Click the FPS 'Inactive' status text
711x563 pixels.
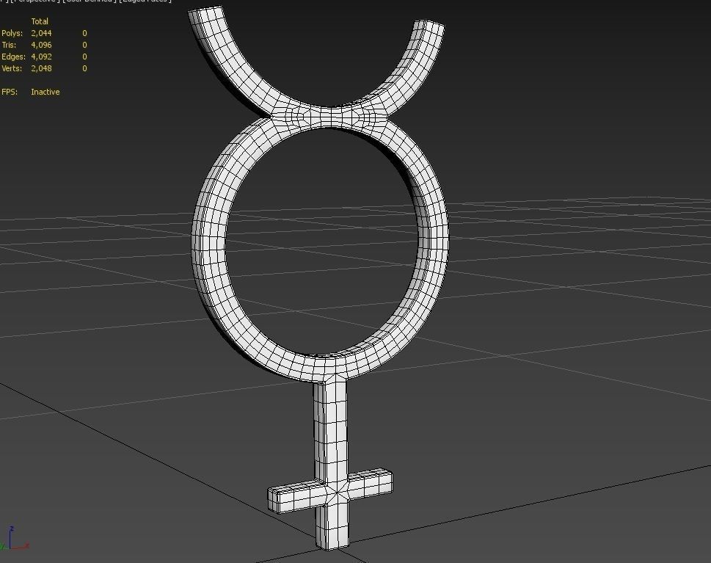45,92
